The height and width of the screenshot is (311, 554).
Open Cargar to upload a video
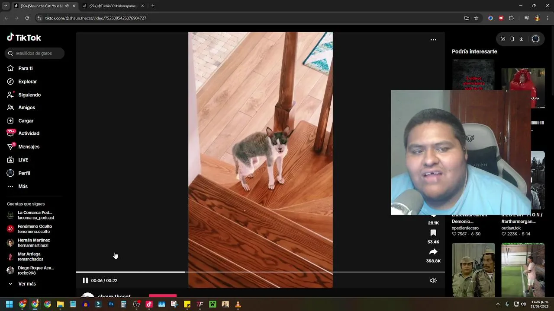click(20, 121)
